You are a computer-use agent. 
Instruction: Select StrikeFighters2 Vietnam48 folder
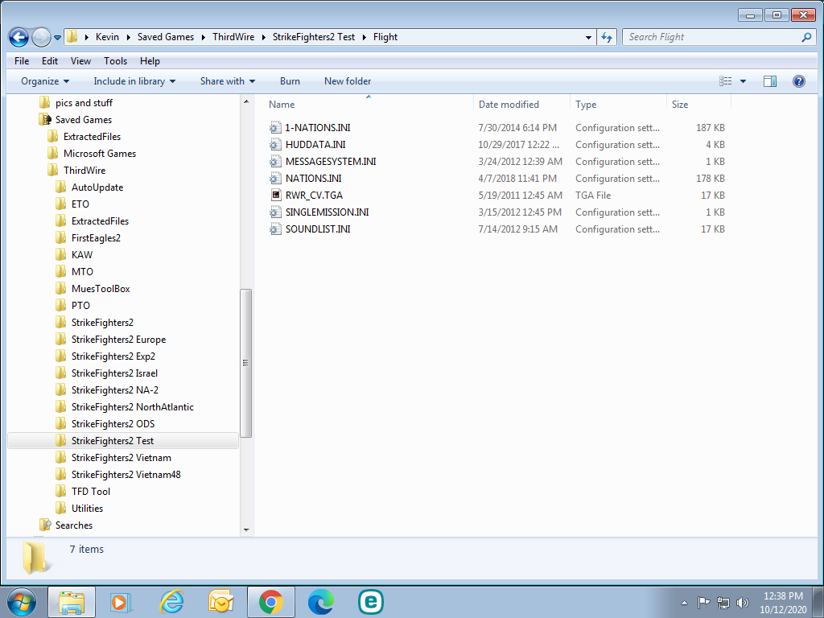(x=126, y=475)
